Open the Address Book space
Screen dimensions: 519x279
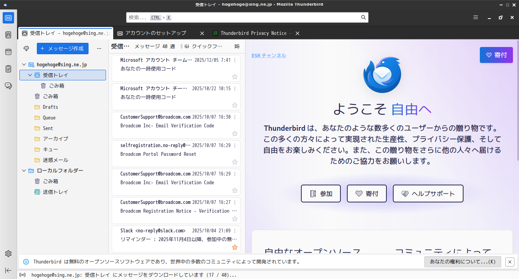point(8,35)
